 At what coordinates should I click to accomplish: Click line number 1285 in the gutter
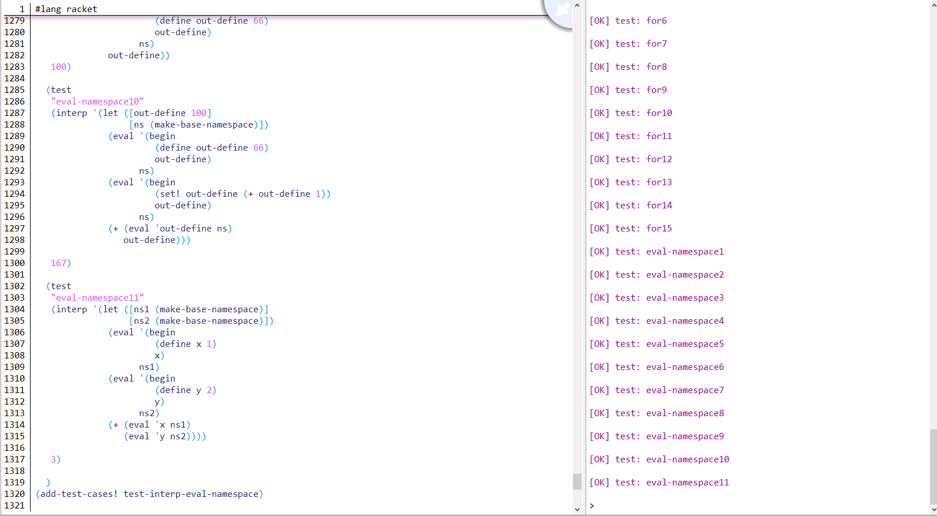pyautogui.click(x=14, y=90)
